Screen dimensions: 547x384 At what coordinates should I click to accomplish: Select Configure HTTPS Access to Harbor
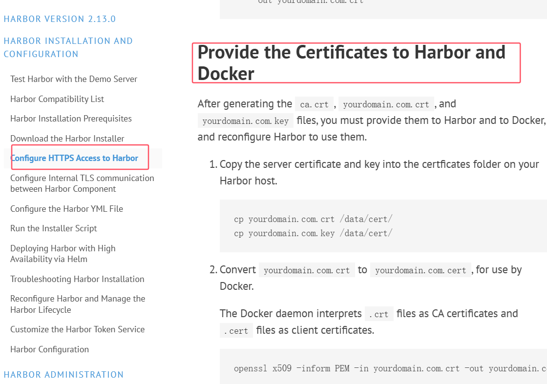(74, 158)
